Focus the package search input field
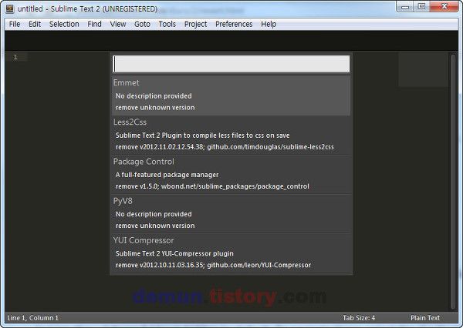 231,64
